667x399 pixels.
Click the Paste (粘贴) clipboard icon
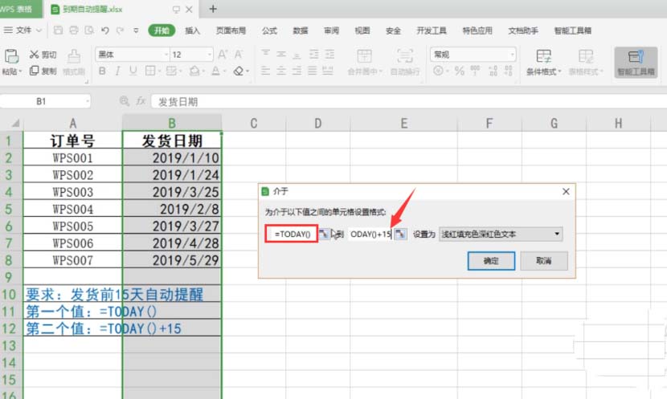point(11,56)
